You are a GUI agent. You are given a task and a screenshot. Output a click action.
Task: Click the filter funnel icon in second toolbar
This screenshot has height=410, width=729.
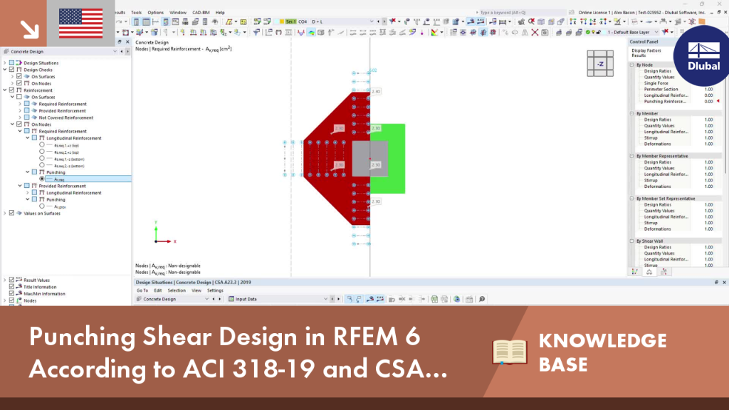click(256, 32)
